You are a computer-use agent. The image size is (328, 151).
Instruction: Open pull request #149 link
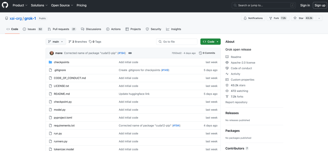165,70
